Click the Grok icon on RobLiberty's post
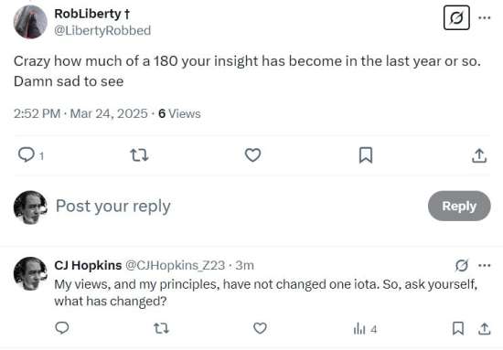This screenshot has height=350, width=503. click(456, 17)
